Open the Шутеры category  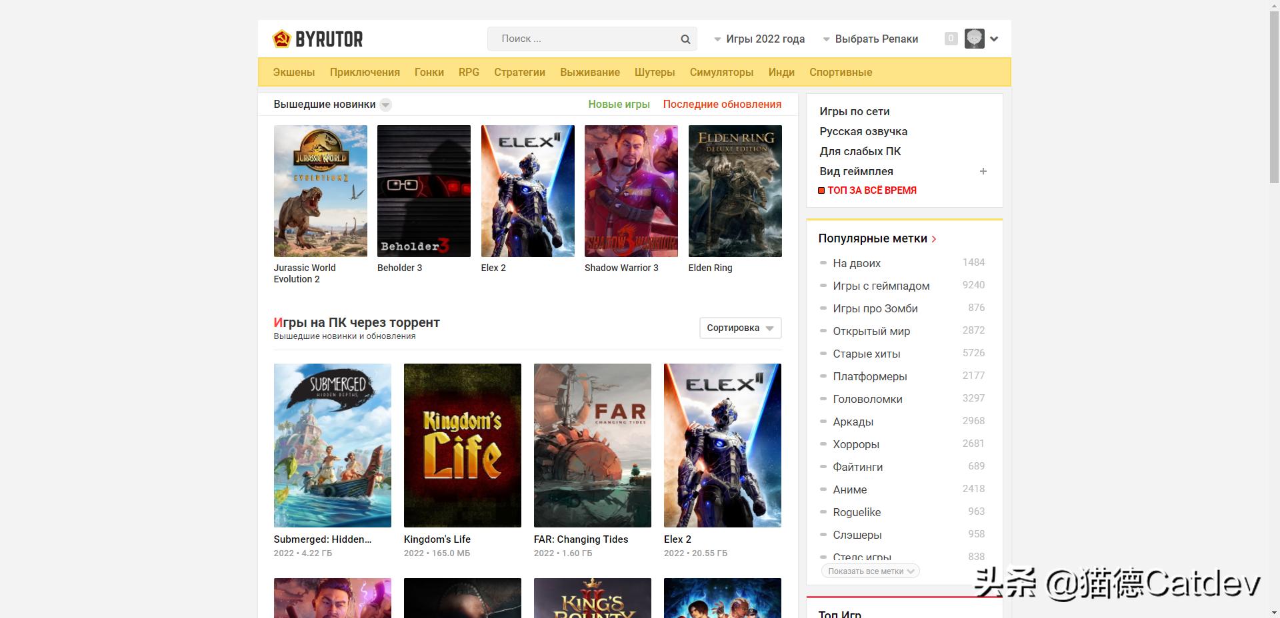(x=655, y=72)
